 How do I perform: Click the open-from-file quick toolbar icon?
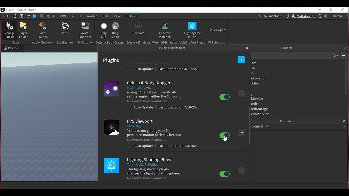coord(22,16)
